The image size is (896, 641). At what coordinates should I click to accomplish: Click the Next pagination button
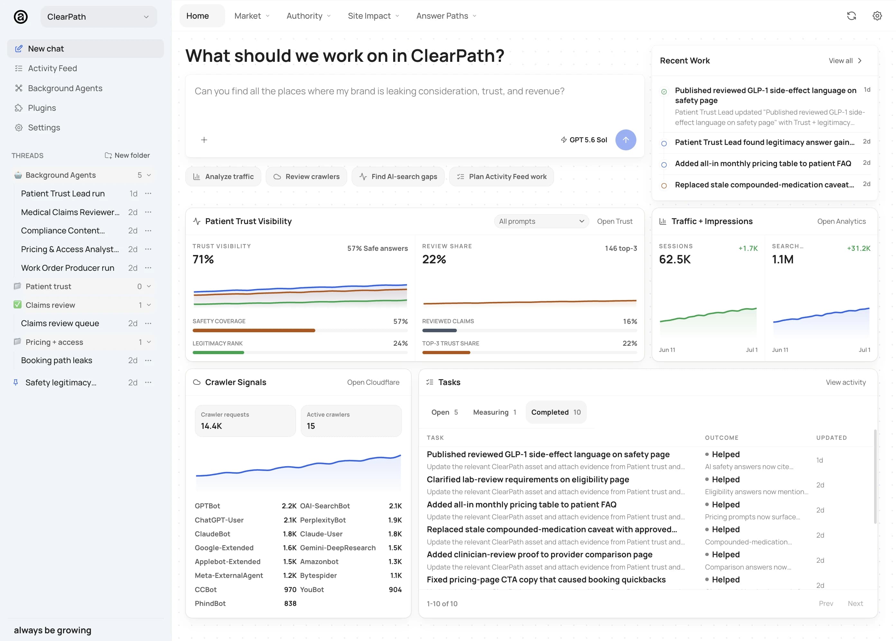(x=855, y=604)
